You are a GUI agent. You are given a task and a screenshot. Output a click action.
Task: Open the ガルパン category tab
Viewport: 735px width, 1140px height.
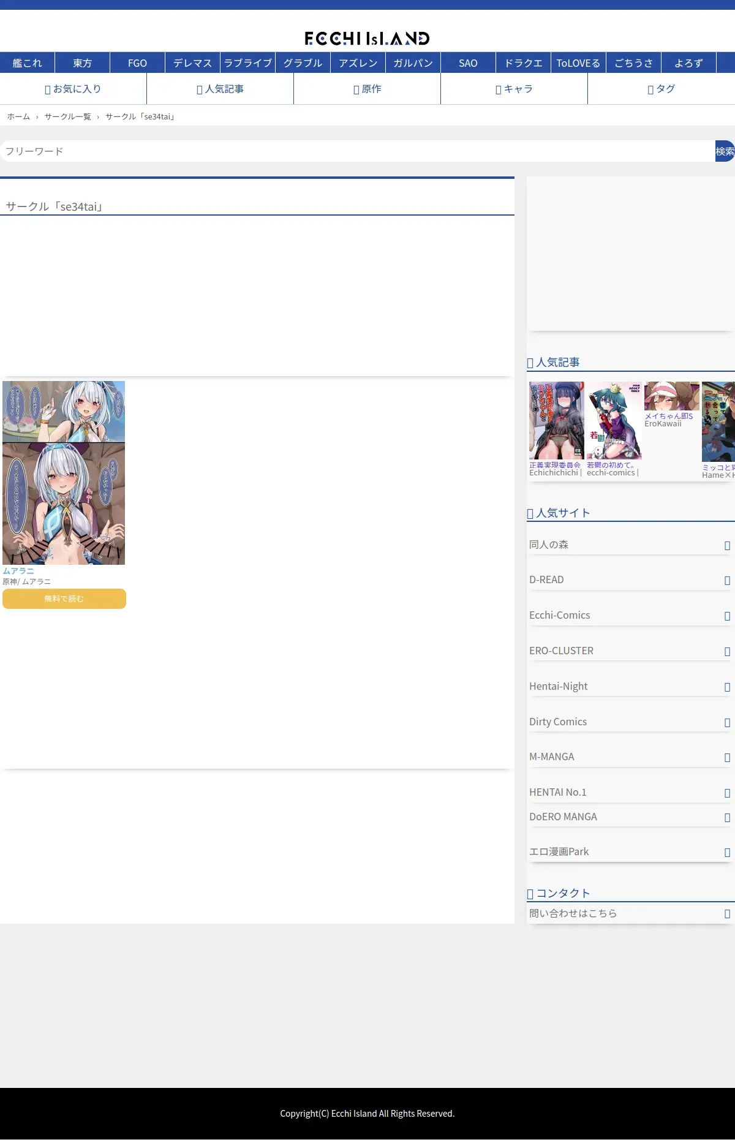click(413, 63)
